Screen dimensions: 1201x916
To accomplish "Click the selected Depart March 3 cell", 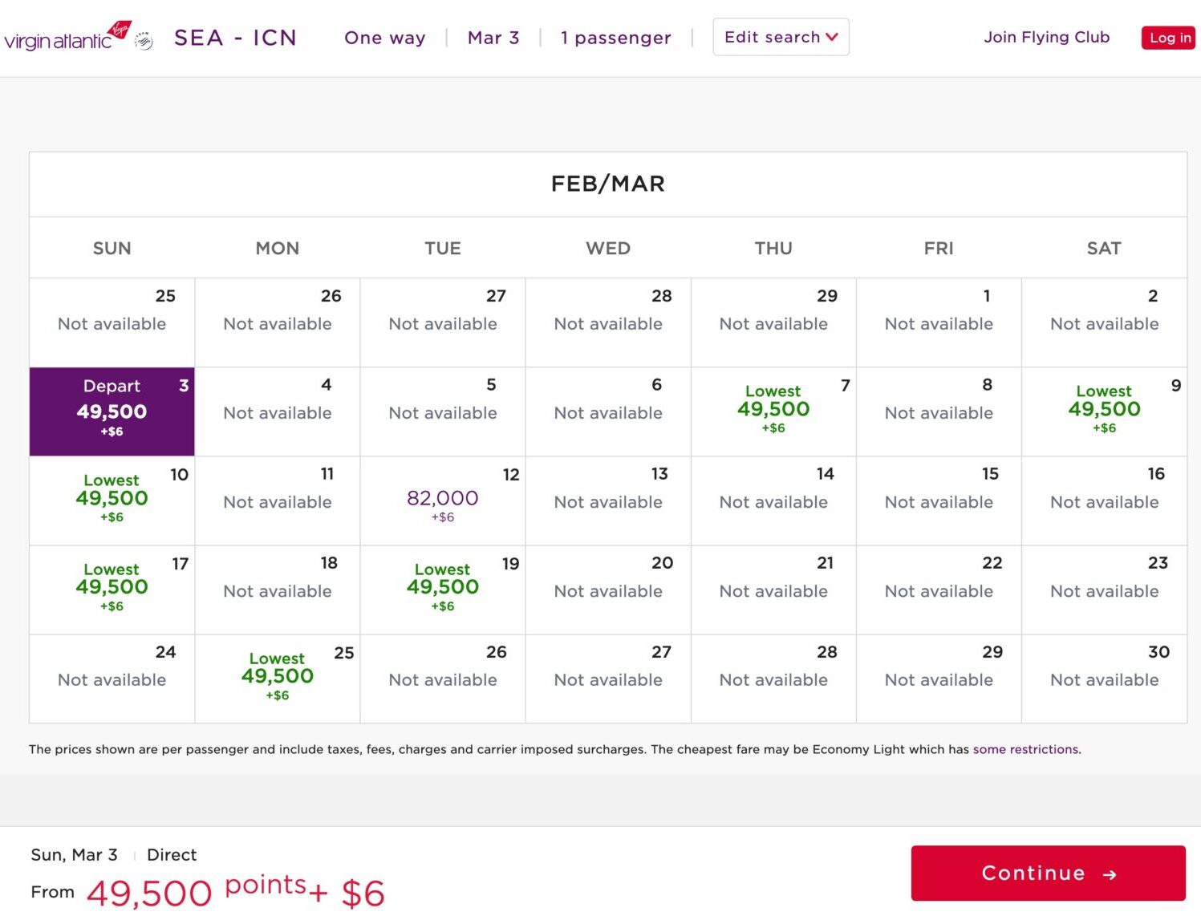I will tap(112, 411).
